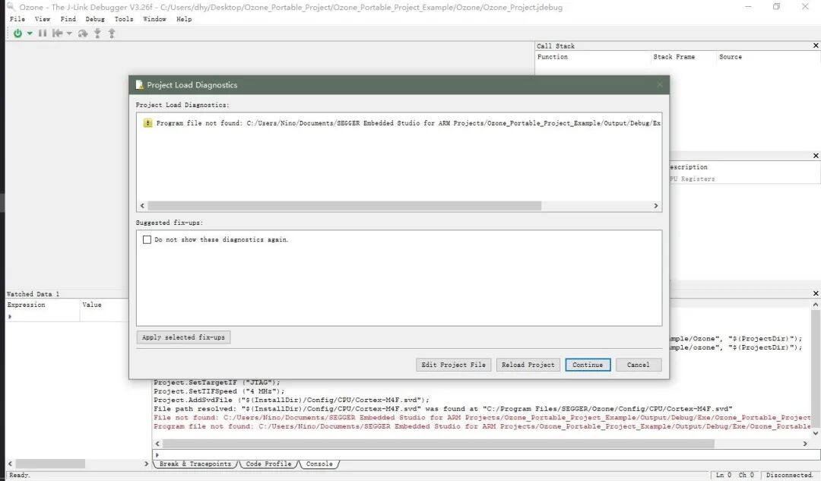Open the Tools menu
The width and height of the screenshot is (821, 481).
click(x=124, y=19)
